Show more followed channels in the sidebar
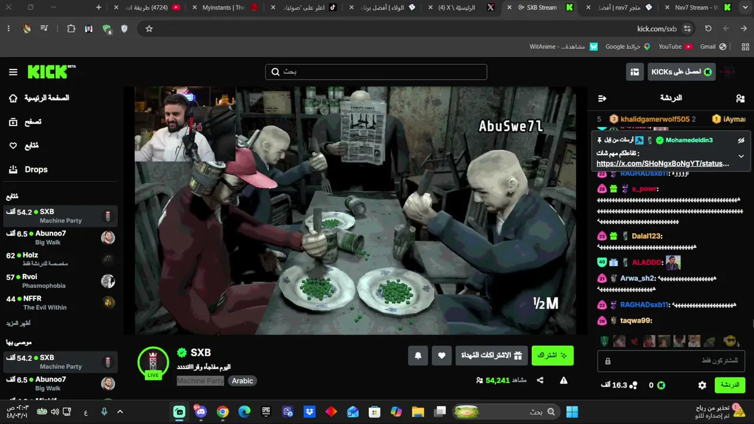This screenshot has height=424, width=754. [x=18, y=323]
